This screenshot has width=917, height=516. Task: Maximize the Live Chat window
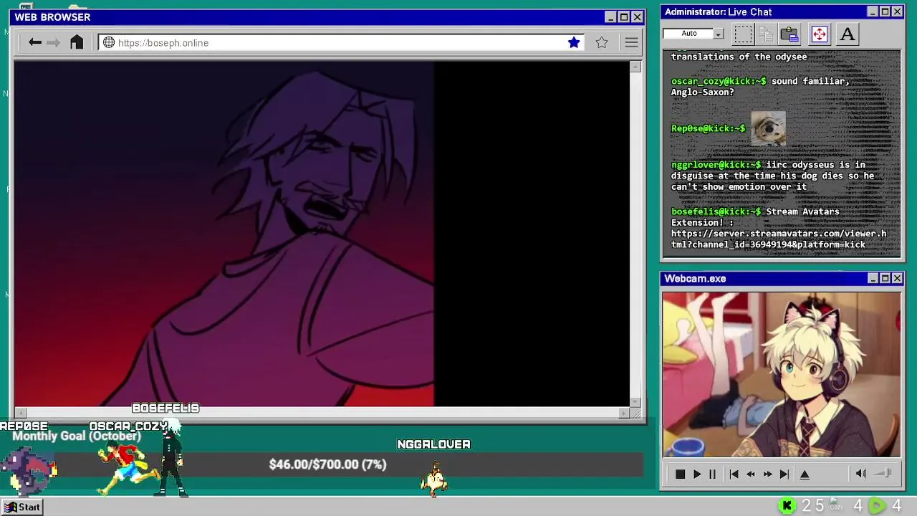[885, 11]
